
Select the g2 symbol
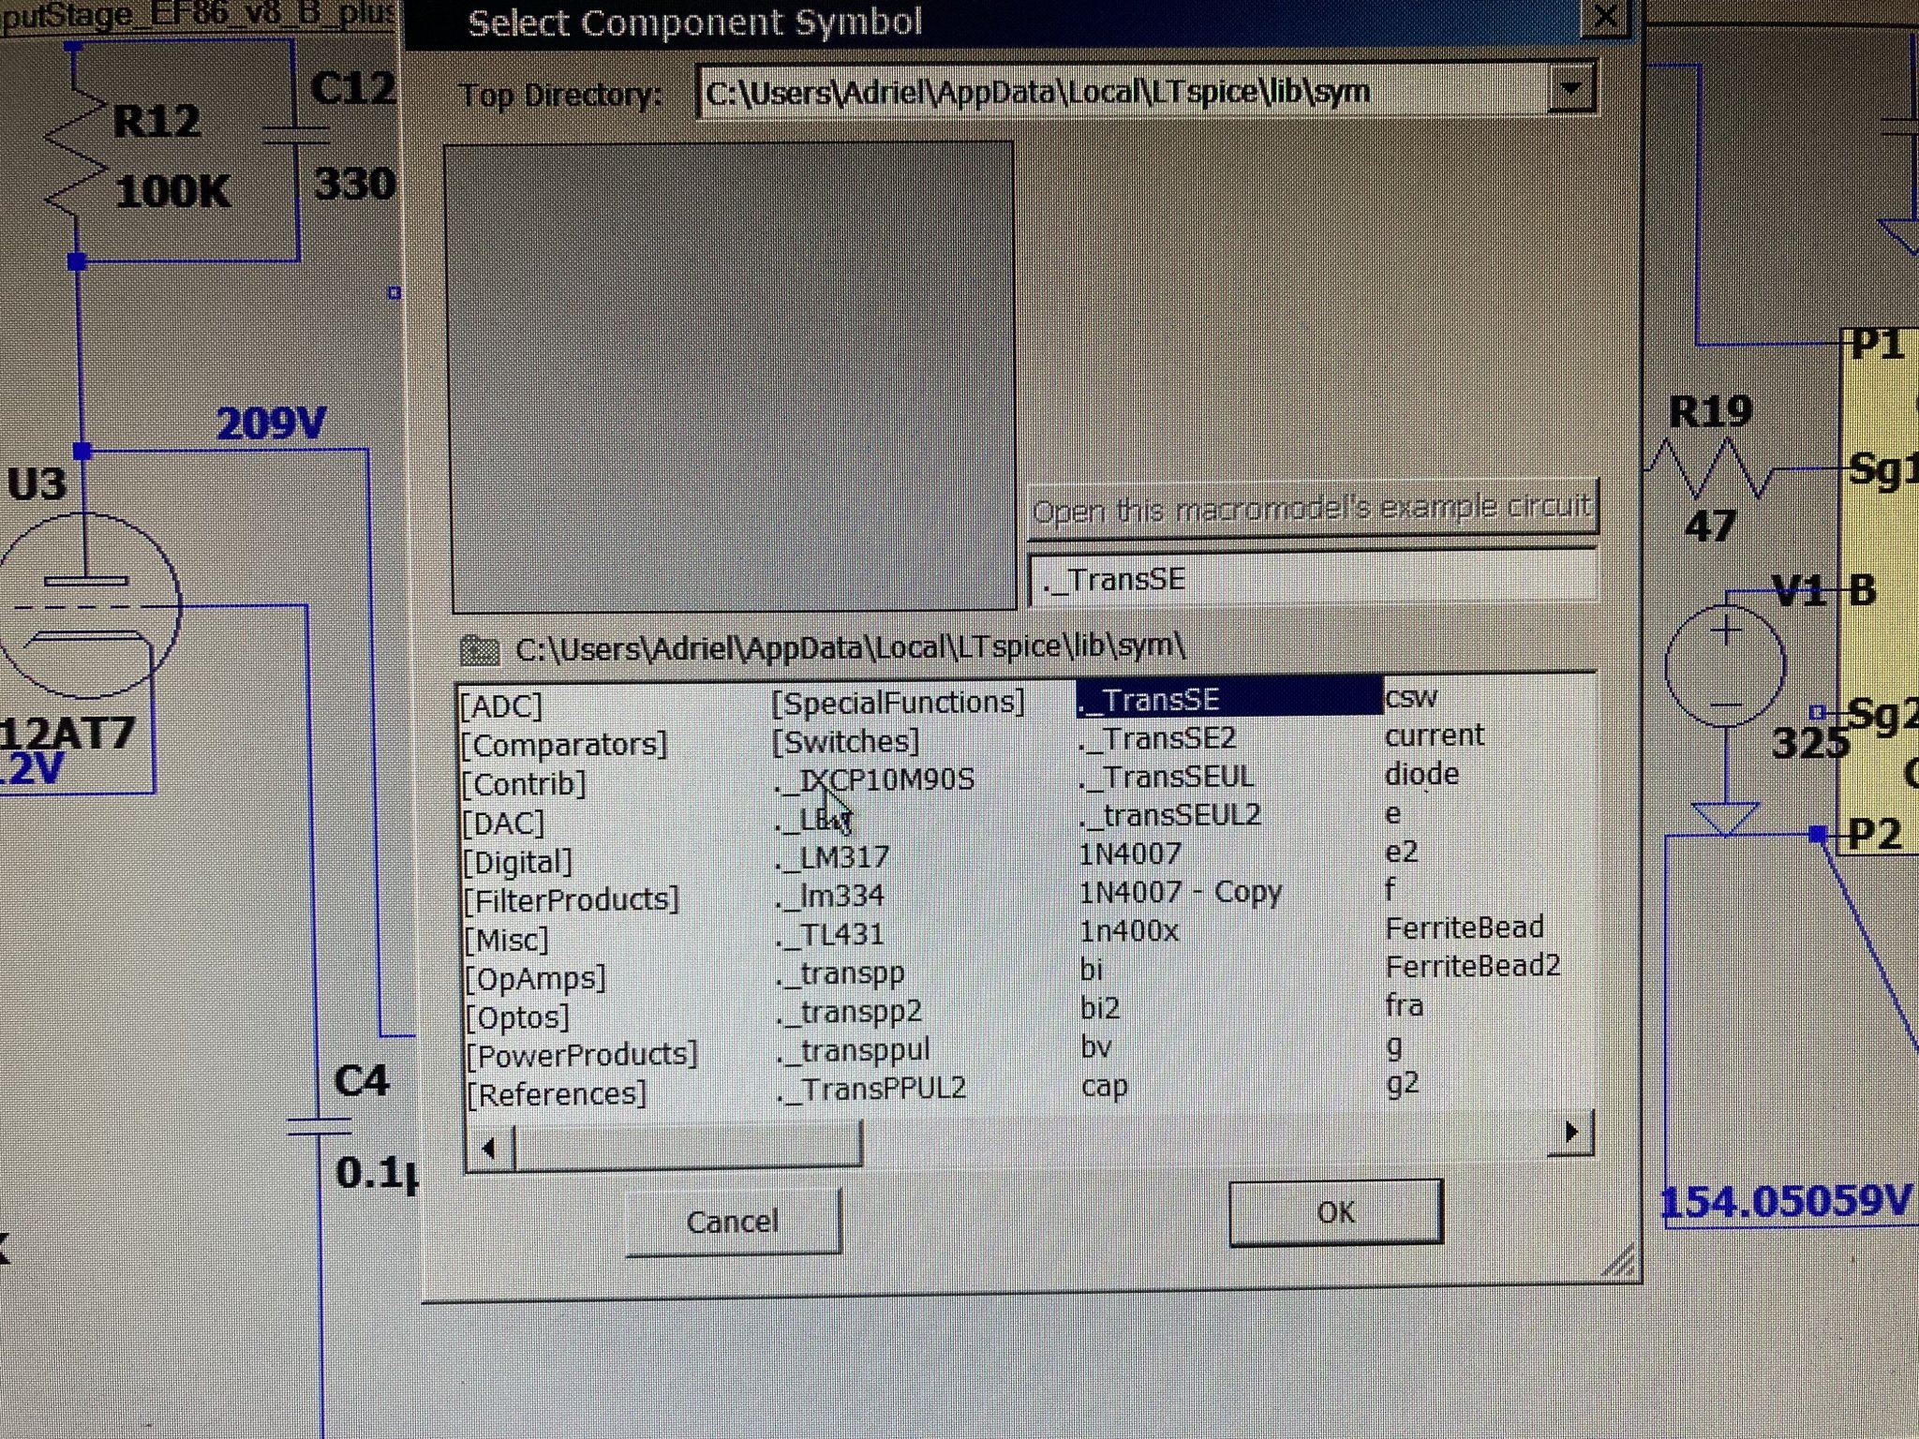[1402, 1084]
